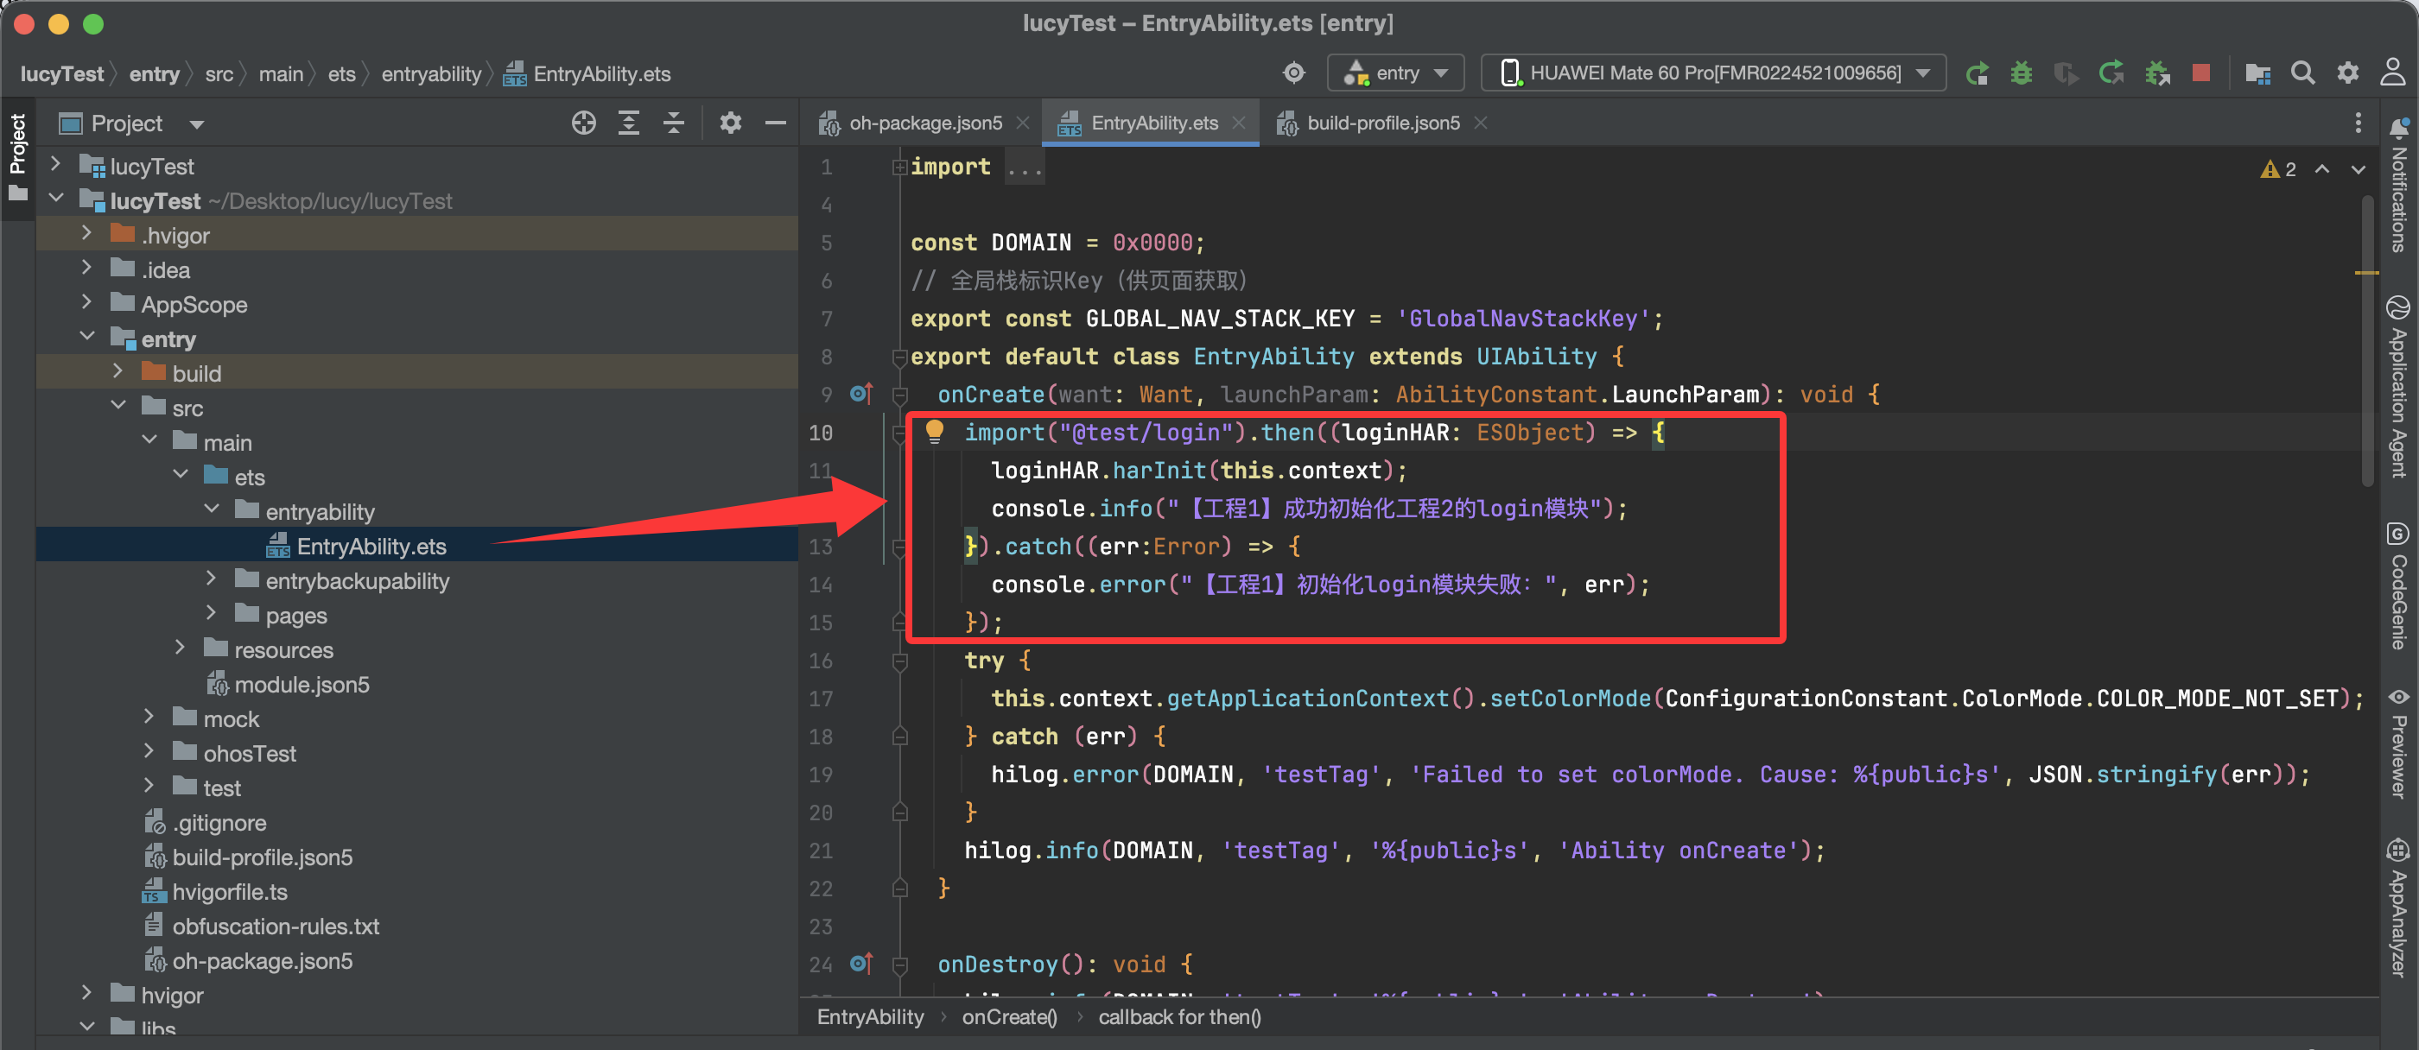Viewport: 2419px width, 1050px height.
Task: Open the Project Structure folder icon
Action: click(2257, 73)
